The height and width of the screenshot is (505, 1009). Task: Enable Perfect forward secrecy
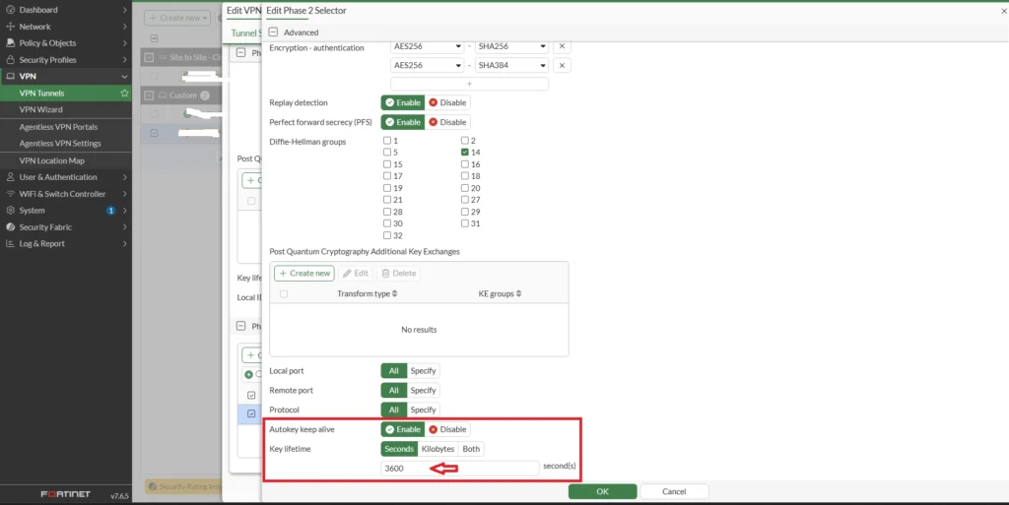[403, 122]
